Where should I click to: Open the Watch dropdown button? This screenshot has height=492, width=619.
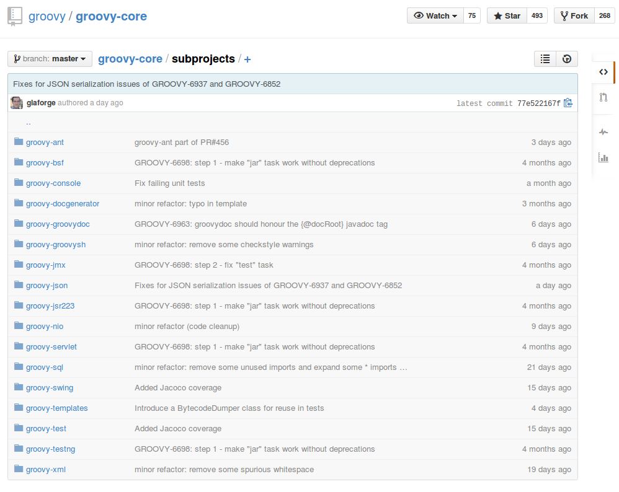[435, 15]
